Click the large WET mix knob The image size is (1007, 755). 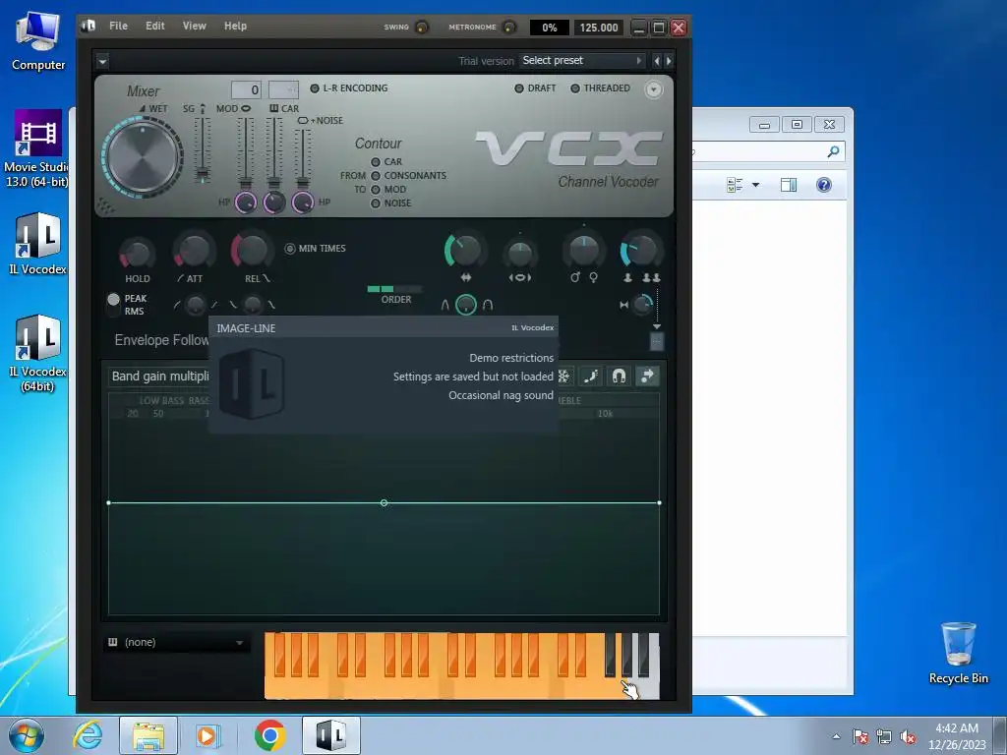click(x=143, y=156)
